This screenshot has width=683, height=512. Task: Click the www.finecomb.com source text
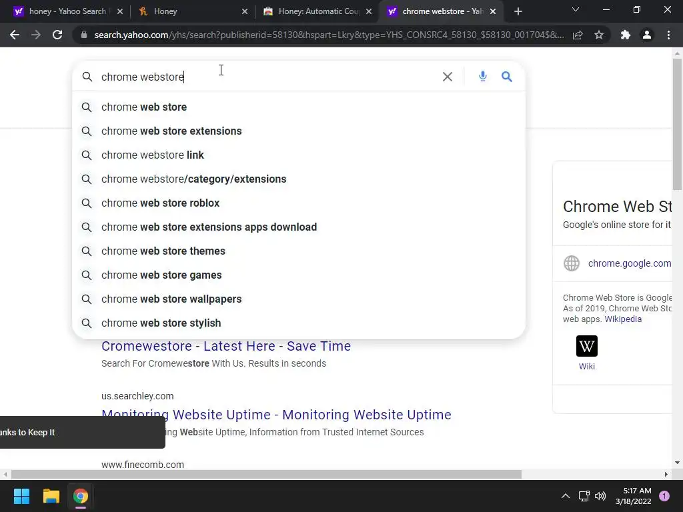pos(143,465)
